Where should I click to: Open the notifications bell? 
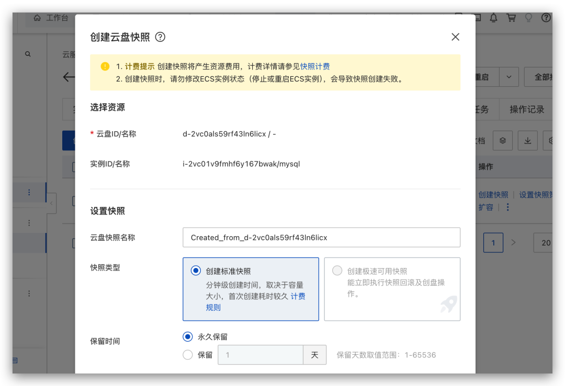point(493,17)
